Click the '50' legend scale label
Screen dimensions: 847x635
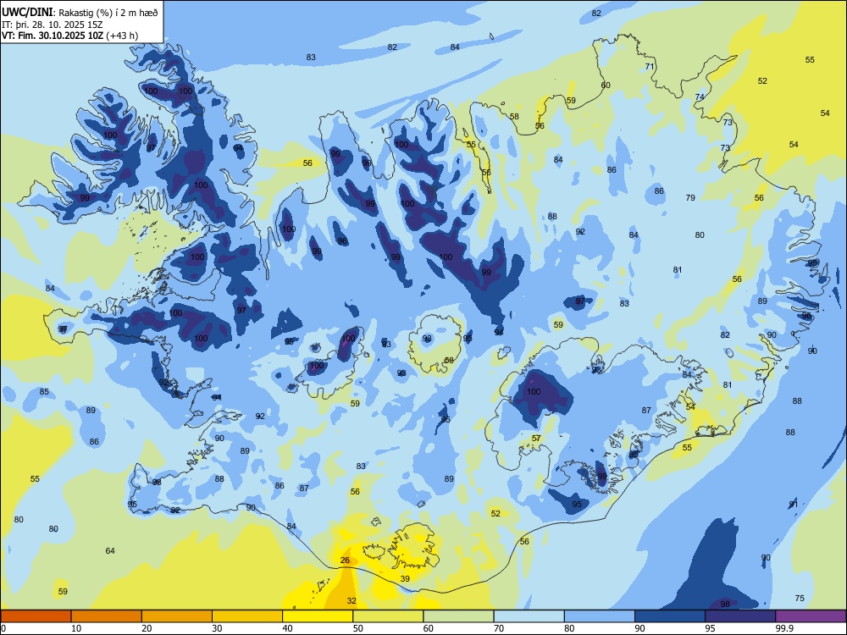[x=358, y=628]
